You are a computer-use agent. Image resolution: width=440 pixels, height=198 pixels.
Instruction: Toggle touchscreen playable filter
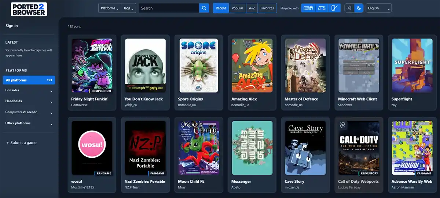[334, 8]
